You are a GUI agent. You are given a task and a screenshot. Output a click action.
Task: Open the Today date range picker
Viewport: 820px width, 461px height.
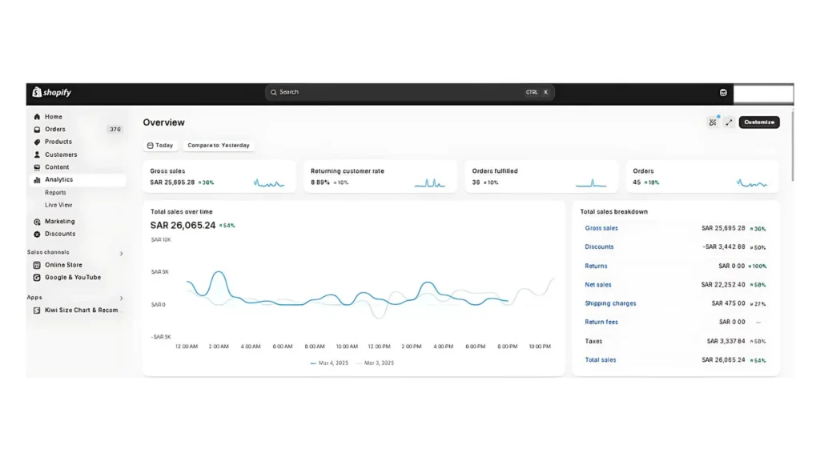[x=160, y=146]
